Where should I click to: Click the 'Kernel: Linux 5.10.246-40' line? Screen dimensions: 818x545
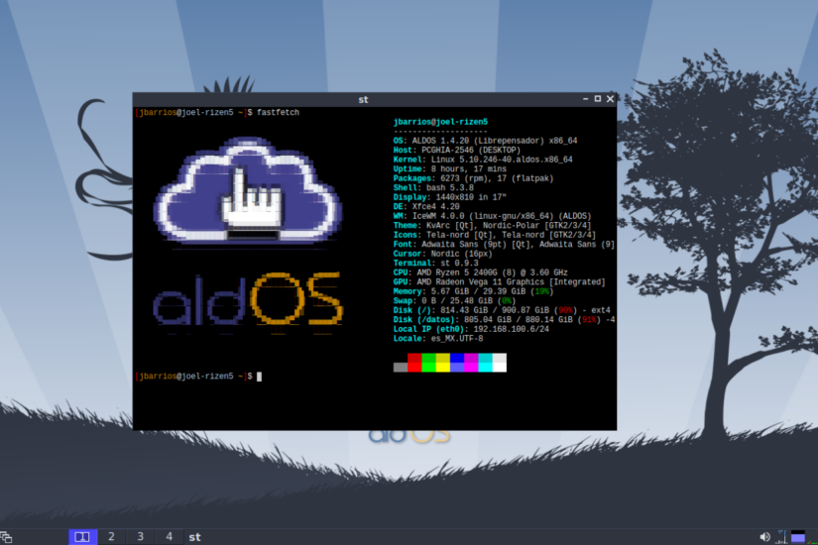pyautogui.click(x=483, y=160)
